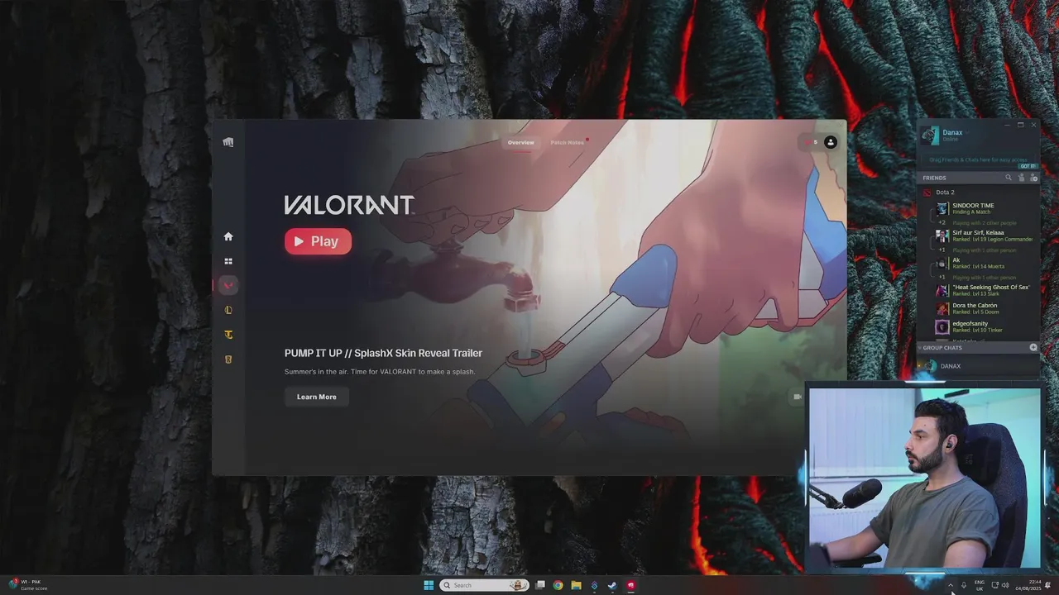Open the all games grid in sidebar
The image size is (1059, 595).
[228, 261]
